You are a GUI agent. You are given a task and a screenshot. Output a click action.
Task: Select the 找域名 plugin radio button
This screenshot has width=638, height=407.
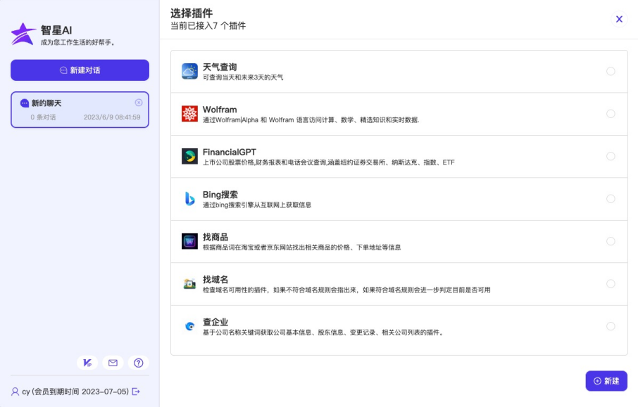pyautogui.click(x=611, y=284)
